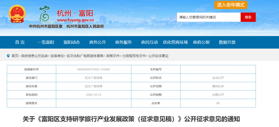Click the www.fuyang.gov.cn site address

tap(75, 20)
